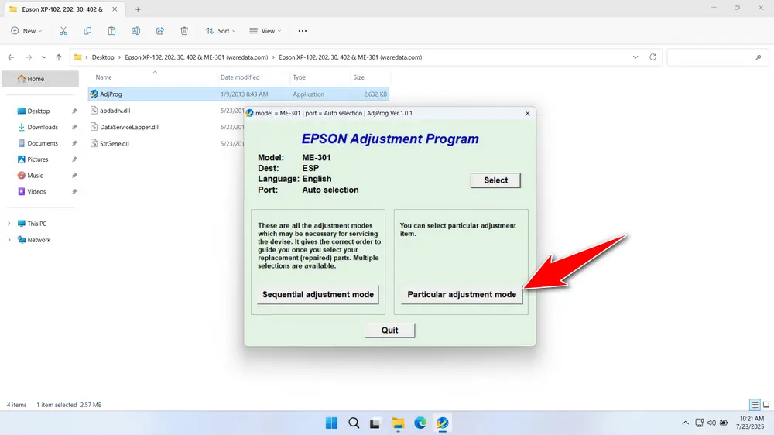Click the Select button in AdjProg
Image resolution: width=774 pixels, height=435 pixels.
(x=495, y=180)
